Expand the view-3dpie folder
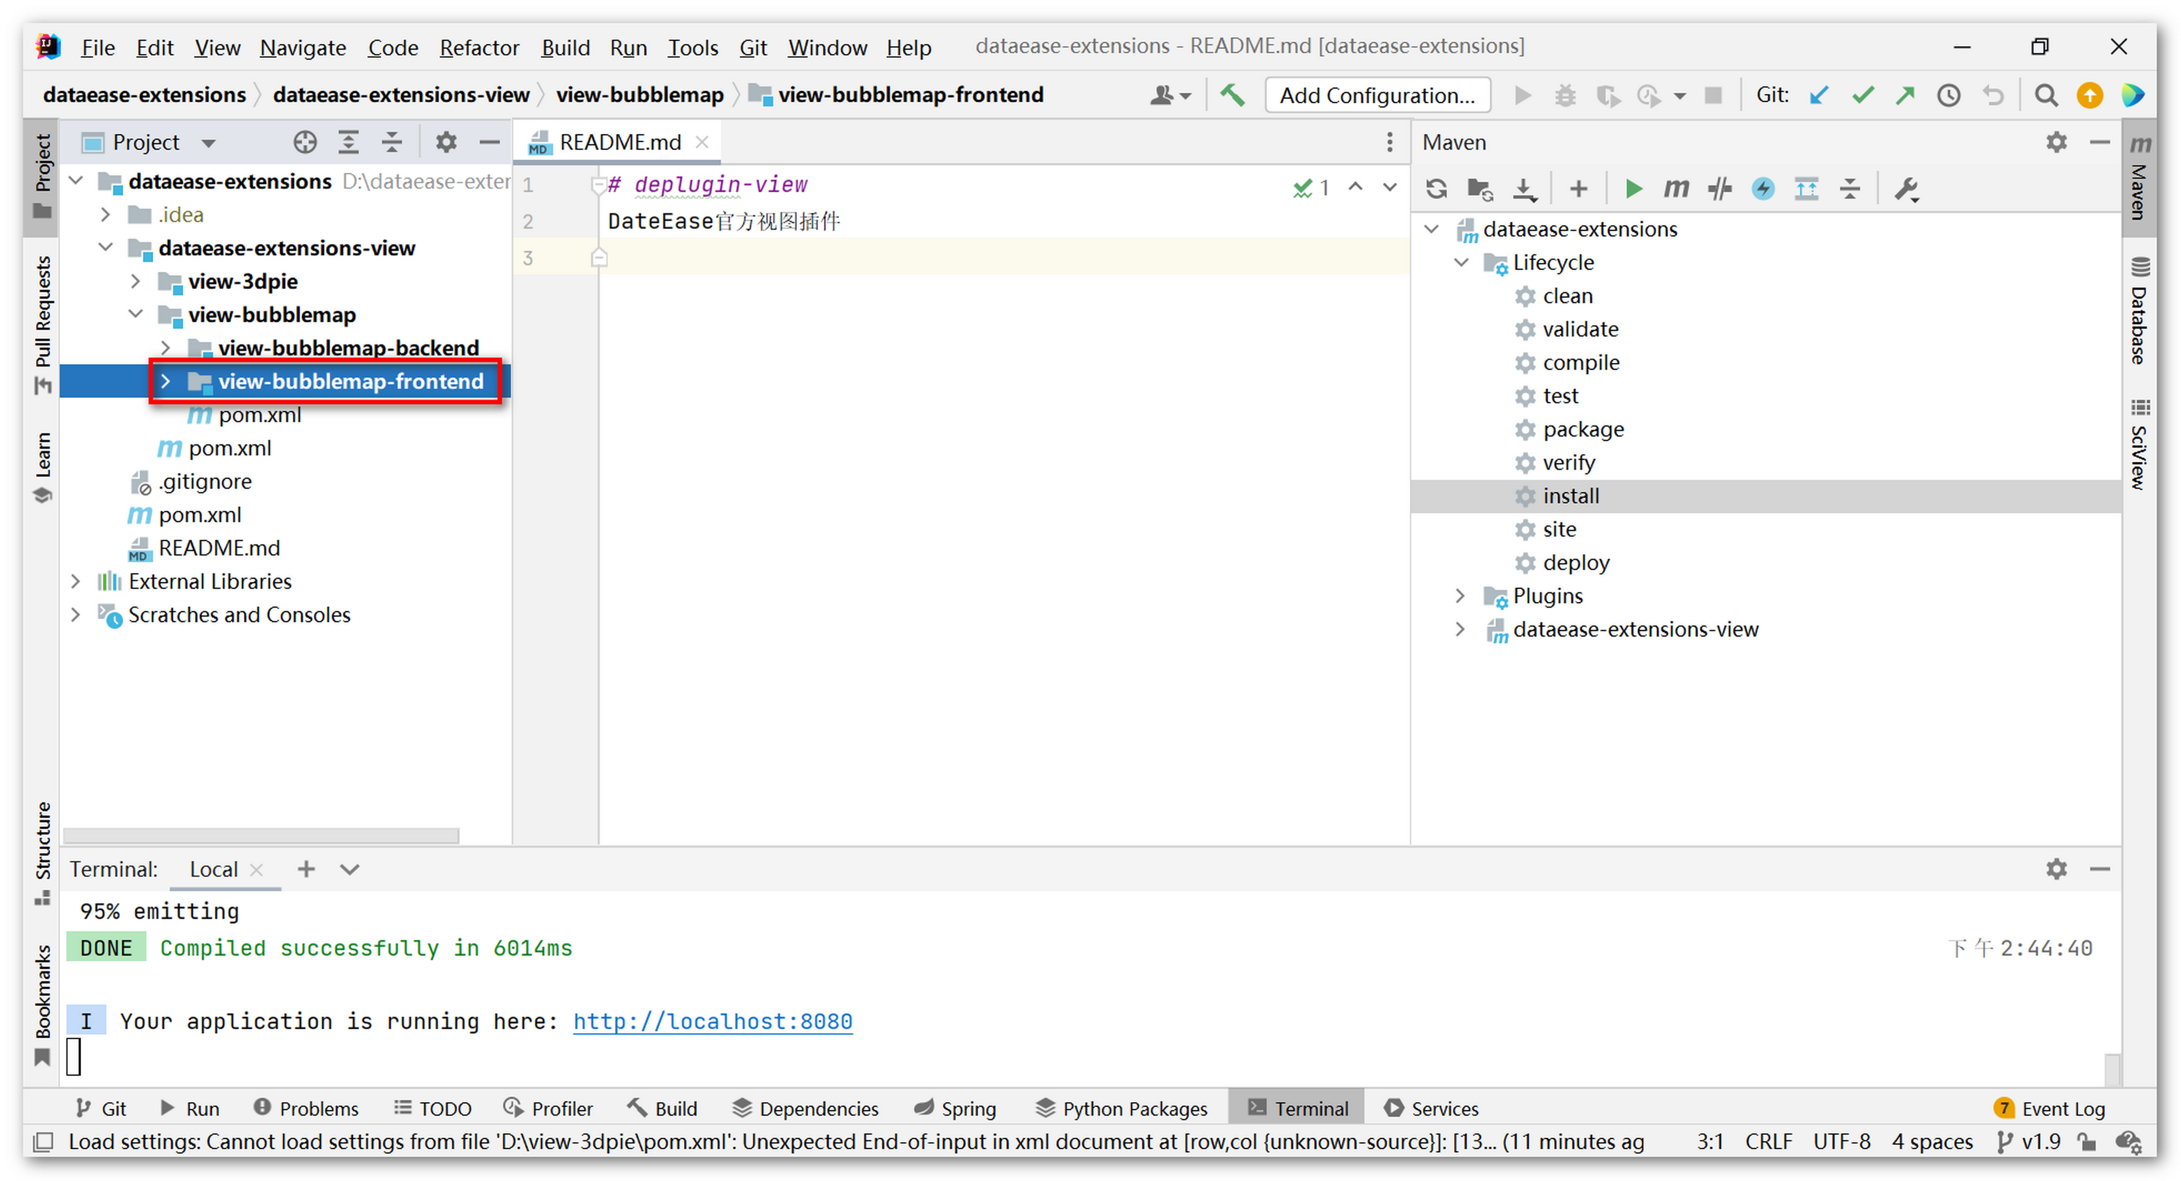Viewport: 2181px width, 1181px height. pos(136,281)
